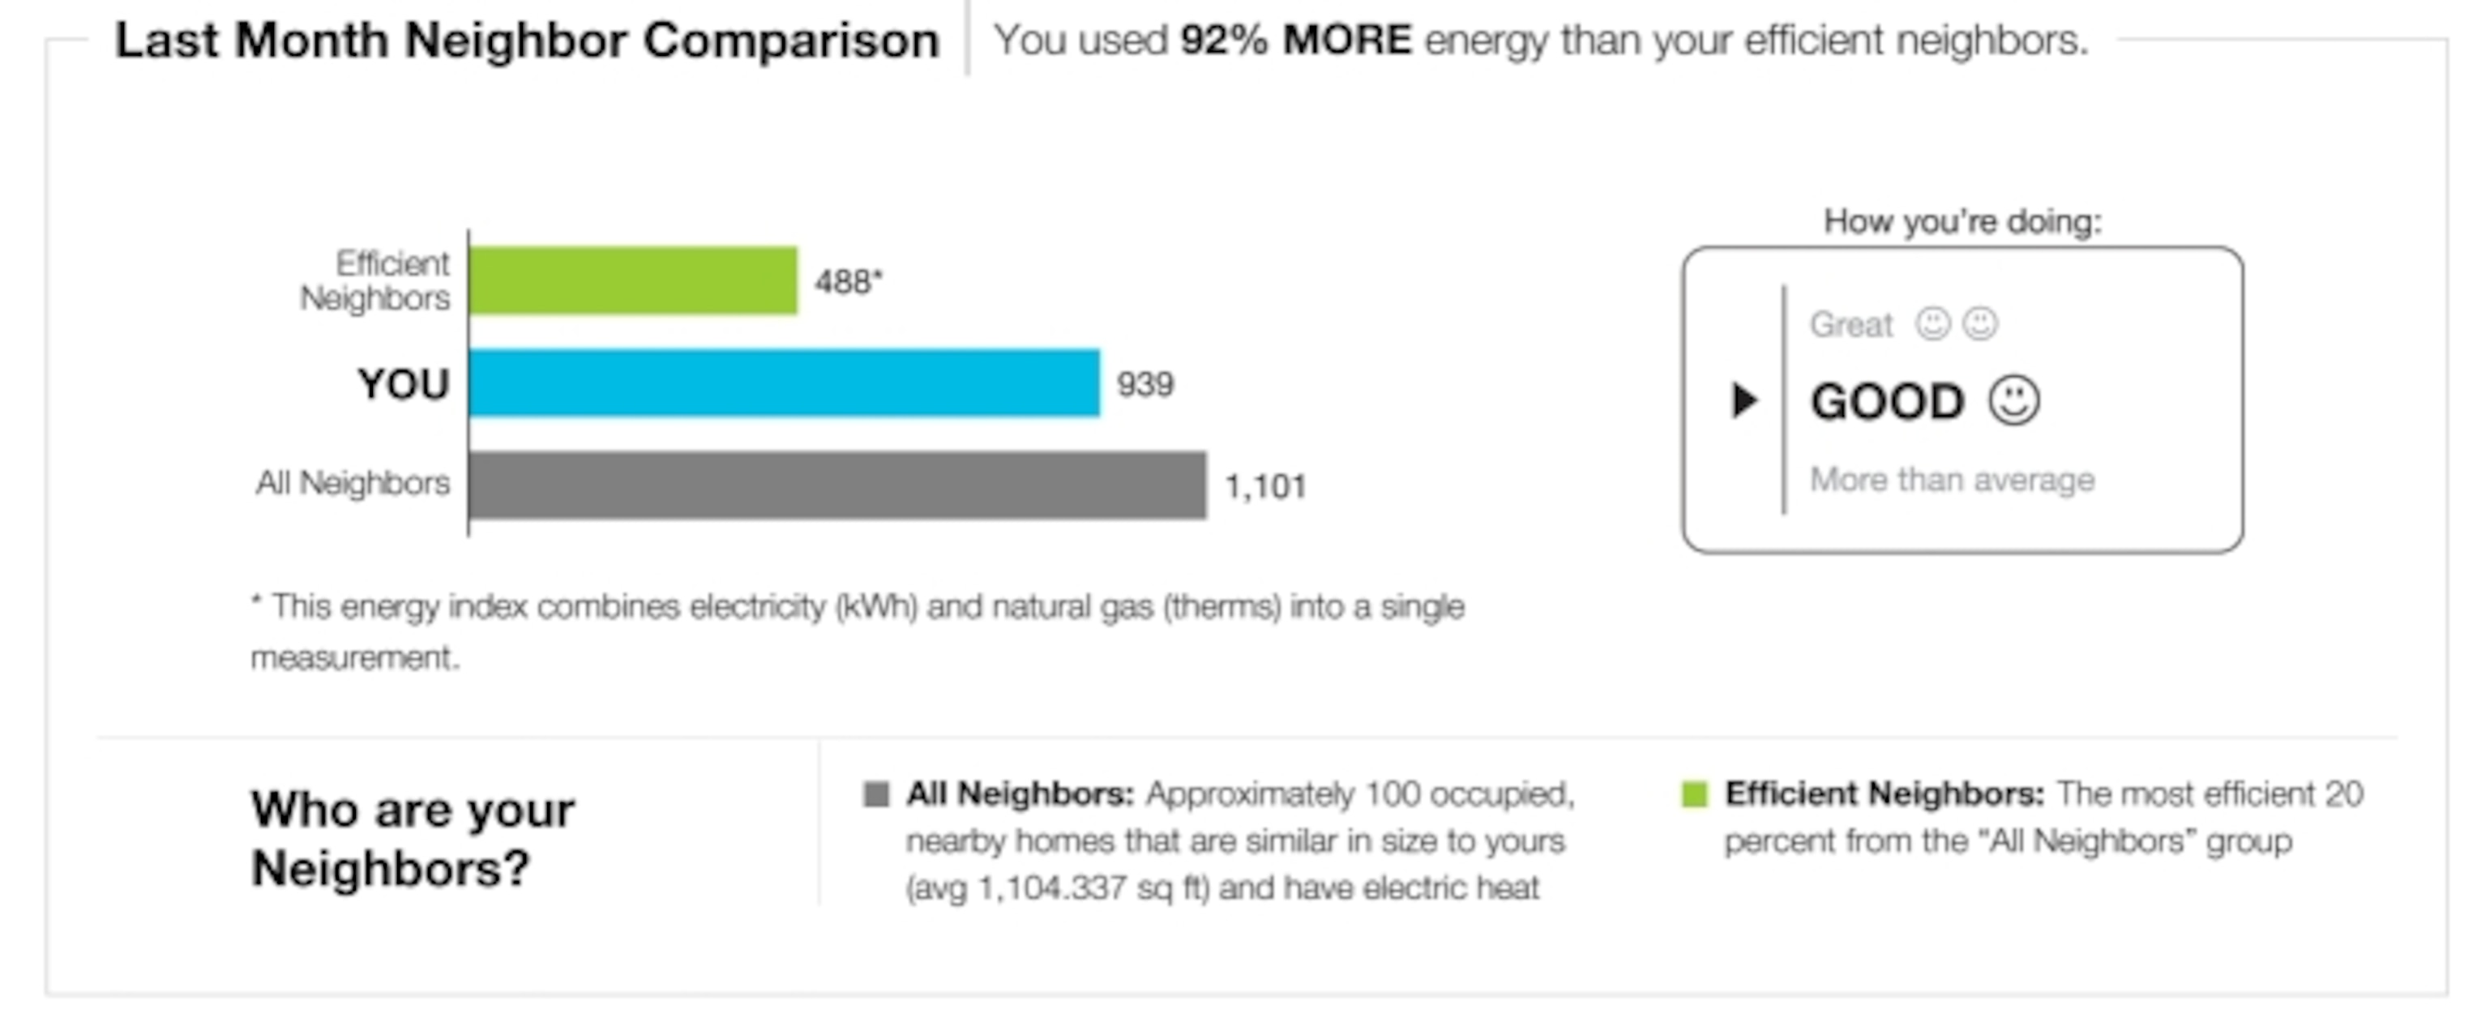
Task: Click the green Efficient Neighbors legend square
Action: (x=1695, y=795)
